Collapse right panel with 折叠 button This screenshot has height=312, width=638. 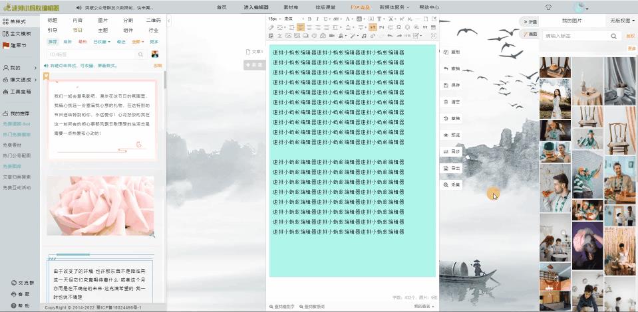pos(530,21)
